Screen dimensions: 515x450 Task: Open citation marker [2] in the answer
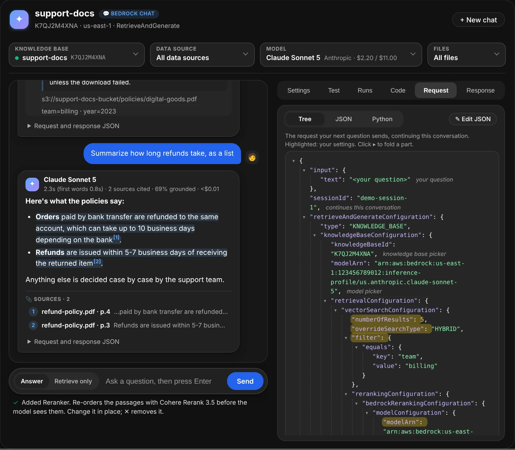click(x=97, y=261)
